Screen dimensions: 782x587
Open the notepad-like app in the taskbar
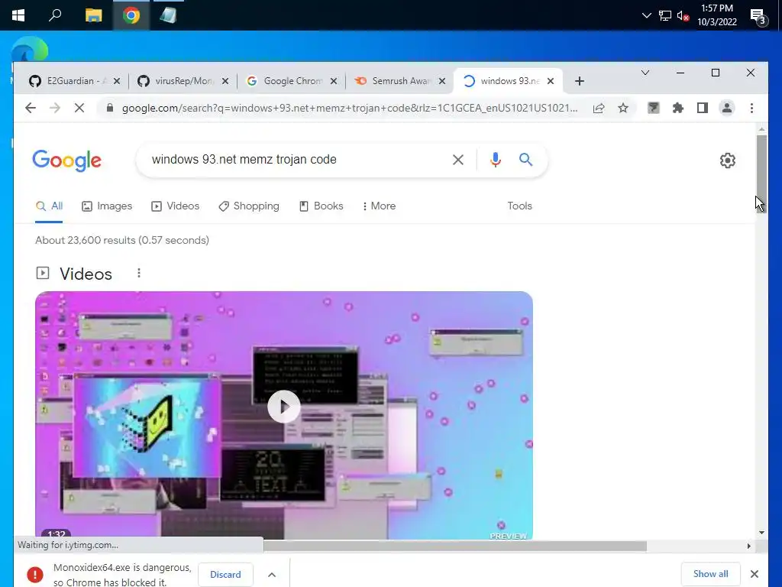tap(168, 15)
